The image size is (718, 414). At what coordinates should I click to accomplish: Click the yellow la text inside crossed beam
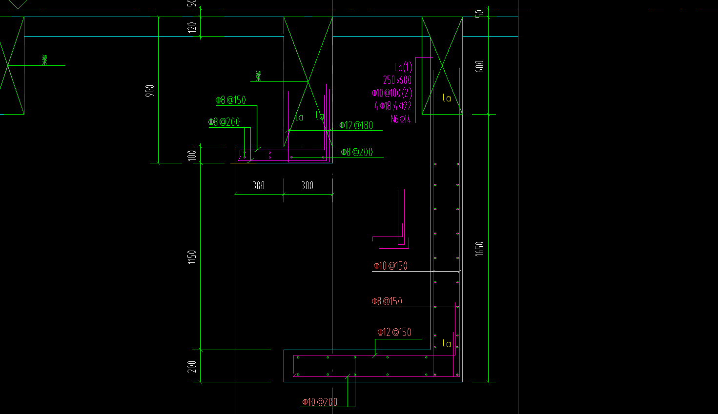pos(447,98)
